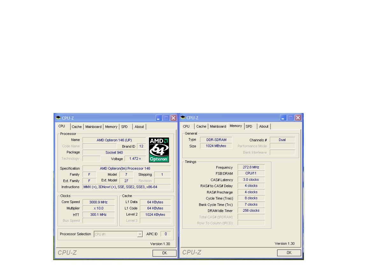Image resolution: width=367 pixels, height=275 pixels.
Task: Click OK in the left CPU-Z window
Action: point(164,253)
